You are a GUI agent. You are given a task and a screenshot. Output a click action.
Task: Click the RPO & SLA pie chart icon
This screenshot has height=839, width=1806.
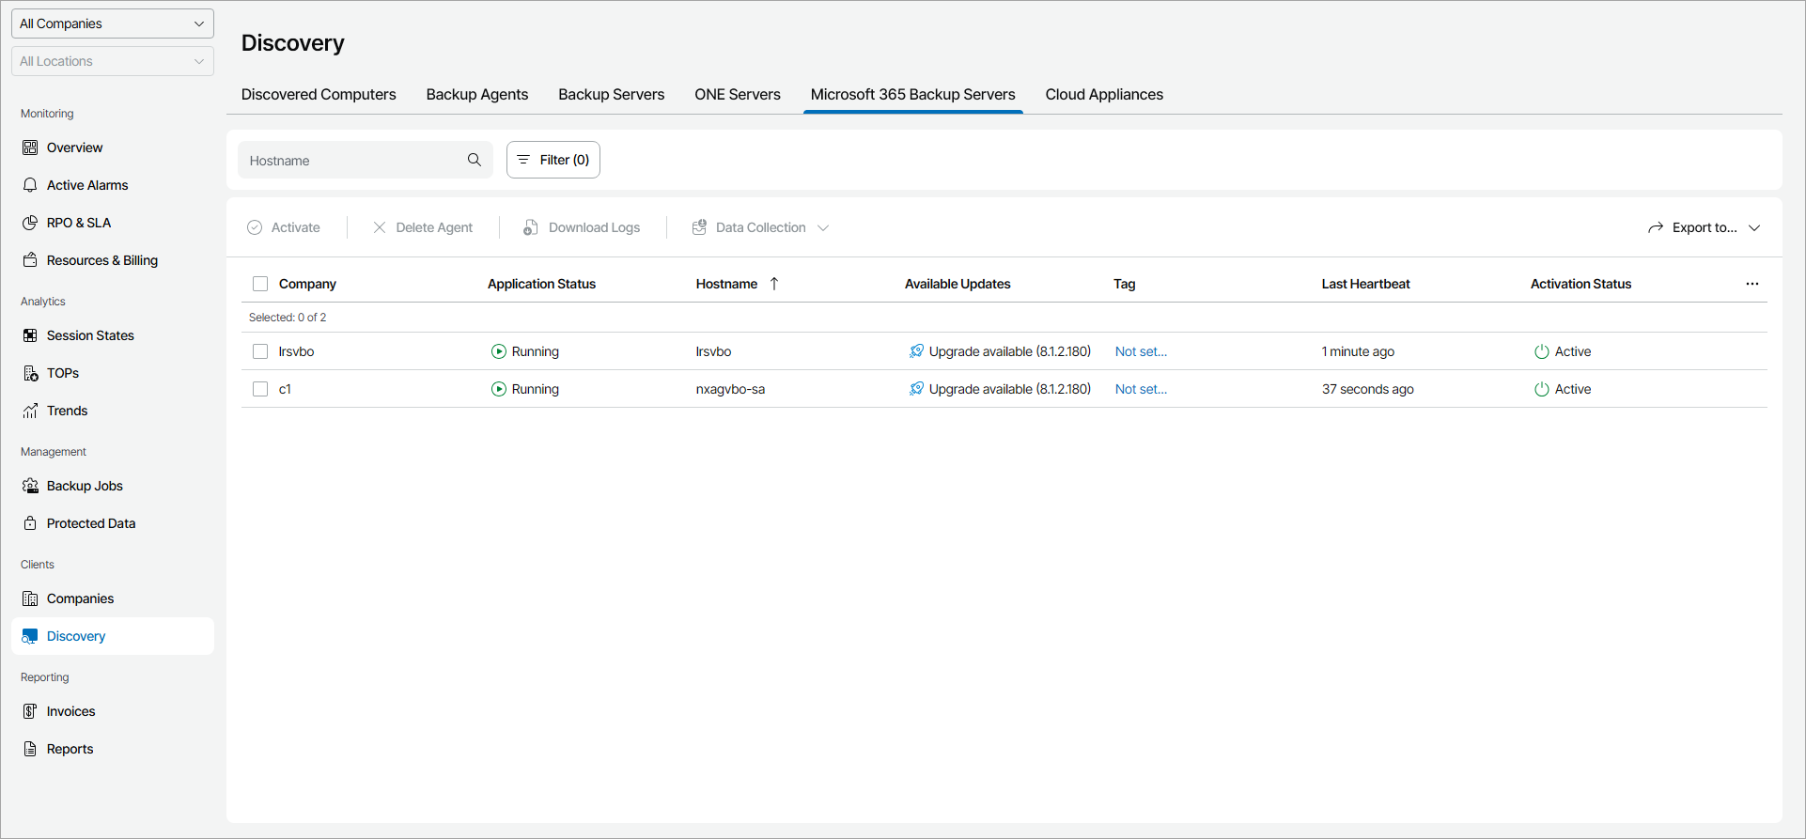click(x=30, y=223)
